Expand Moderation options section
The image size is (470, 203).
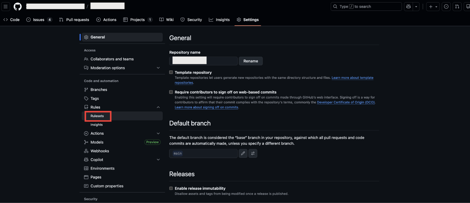pos(122,68)
